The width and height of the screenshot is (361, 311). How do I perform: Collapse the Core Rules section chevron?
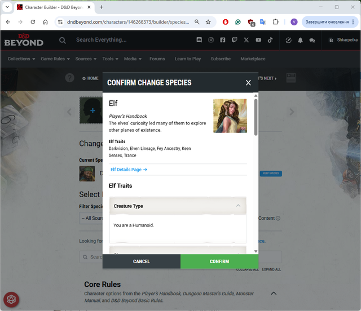[x=274, y=293]
